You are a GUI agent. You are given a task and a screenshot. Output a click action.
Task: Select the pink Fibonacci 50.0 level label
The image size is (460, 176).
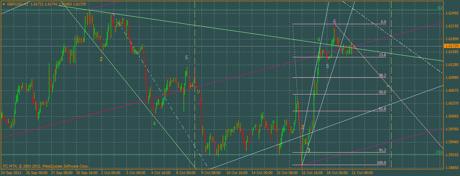[x=382, y=92]
